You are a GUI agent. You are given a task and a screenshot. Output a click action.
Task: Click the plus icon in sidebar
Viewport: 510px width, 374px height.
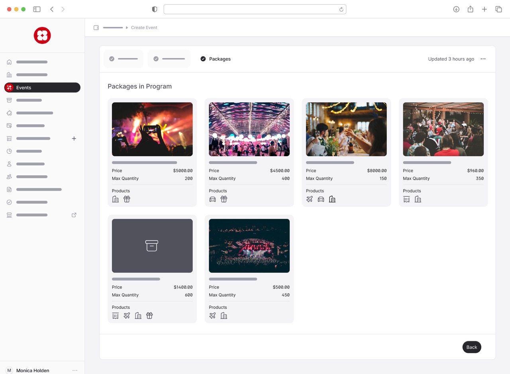click(74, 139)
